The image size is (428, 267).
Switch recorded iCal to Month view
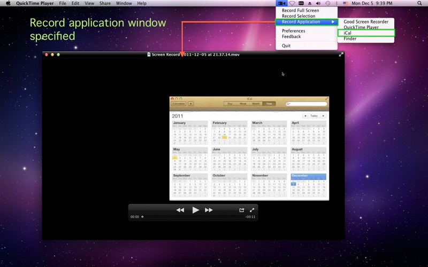[256, 104]
